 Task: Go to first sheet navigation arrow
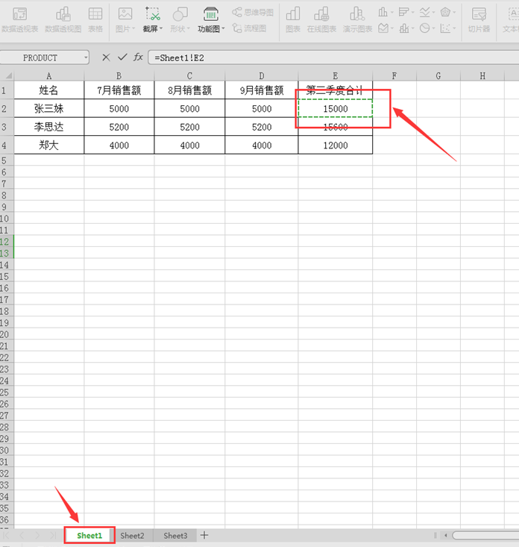[6, 535]
